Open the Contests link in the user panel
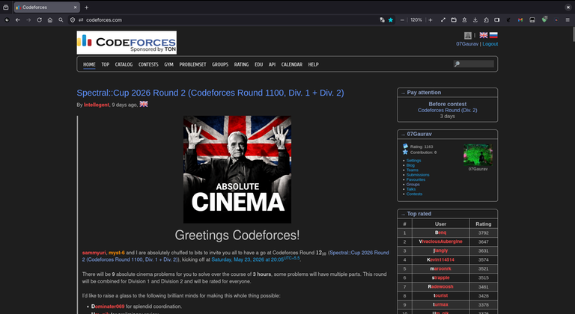 414,194
